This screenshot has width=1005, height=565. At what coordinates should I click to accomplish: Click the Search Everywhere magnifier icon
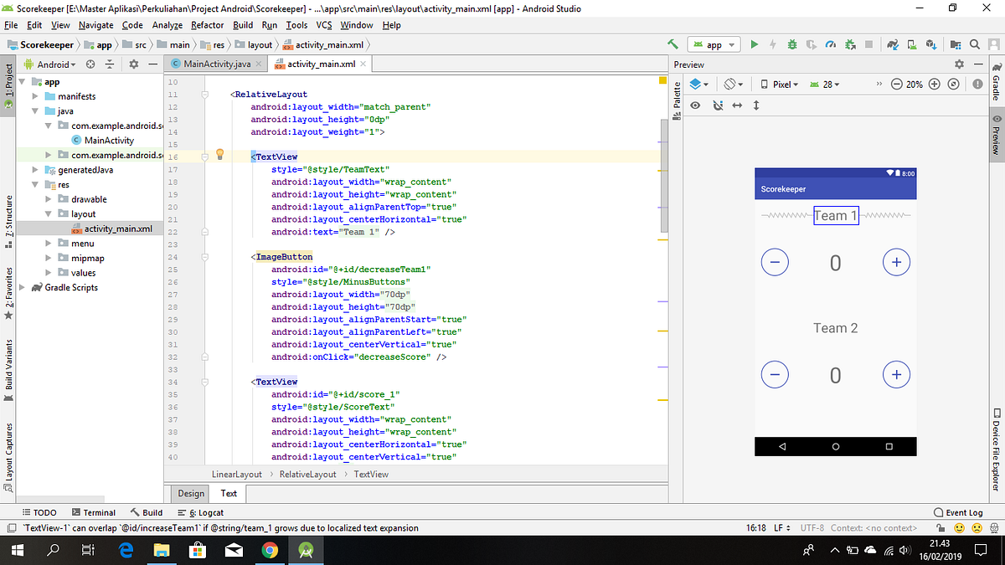coord(975,44)
